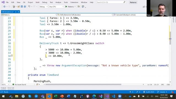Image resolution: width=176 pixels, height=99 pixels.
Task: Open the master branch dropdown
Action: pos(162,92)
